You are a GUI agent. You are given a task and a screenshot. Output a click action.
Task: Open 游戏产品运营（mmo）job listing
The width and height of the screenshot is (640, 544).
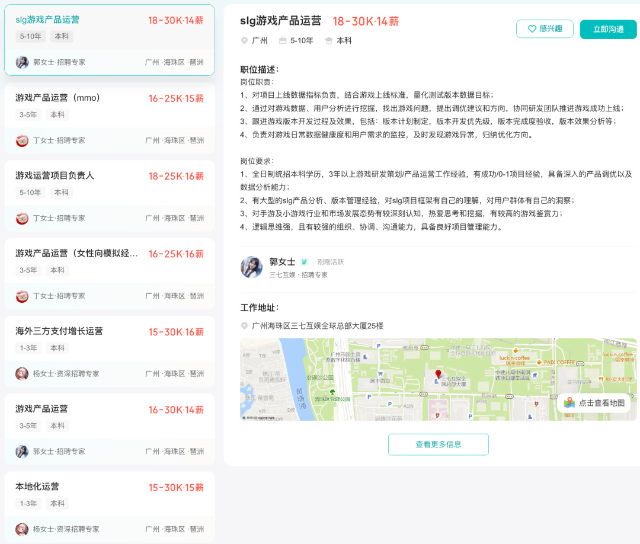point(110,119)
